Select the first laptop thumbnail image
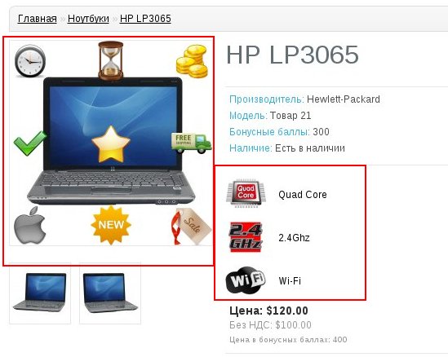The image size is (448, 357). [x=40, y=293]
